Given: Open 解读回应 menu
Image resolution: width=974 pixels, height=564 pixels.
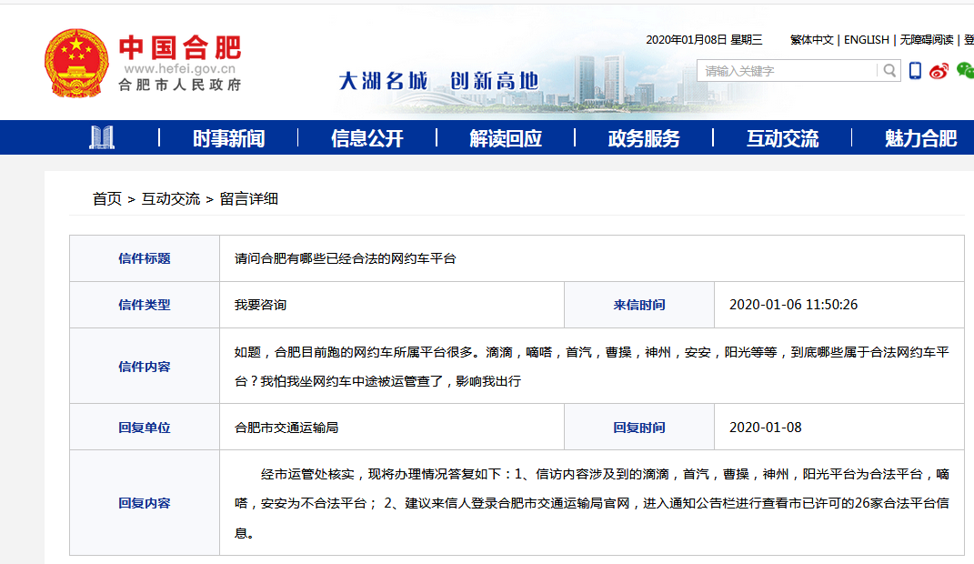Looking at the screenshot, I should click(506, 138).
